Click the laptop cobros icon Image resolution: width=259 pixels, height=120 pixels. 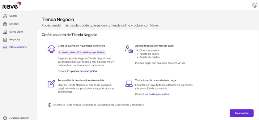[x=129, y=84]
